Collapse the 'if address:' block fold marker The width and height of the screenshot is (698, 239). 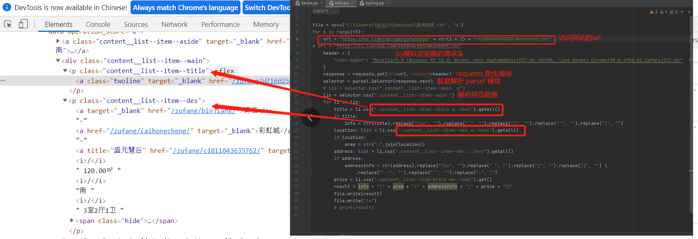310,158
